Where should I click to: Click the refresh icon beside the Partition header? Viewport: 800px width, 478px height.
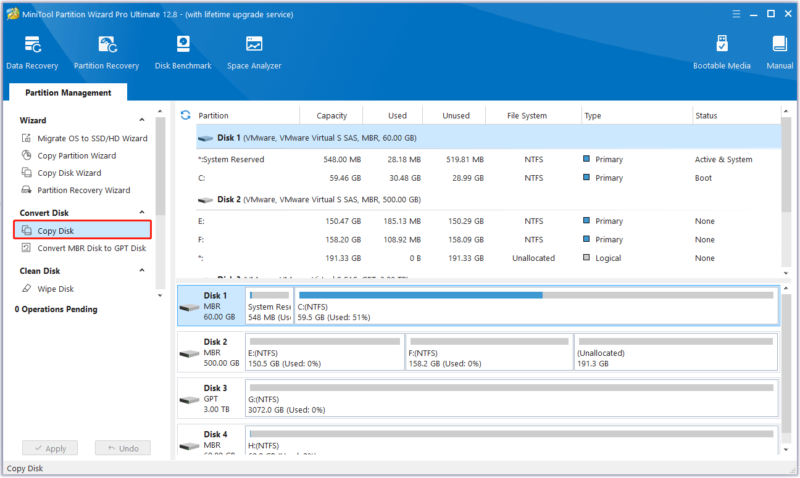point(185,115)
